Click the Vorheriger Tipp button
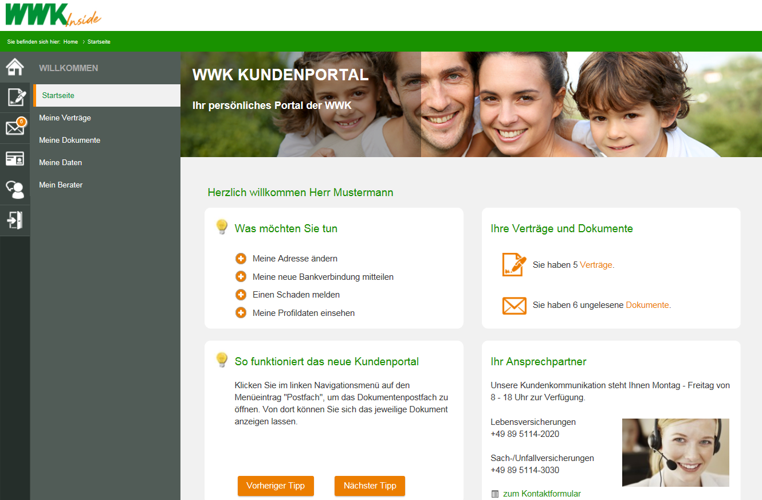Viewport: 762px width, 500px height. [x=276, y=486]
